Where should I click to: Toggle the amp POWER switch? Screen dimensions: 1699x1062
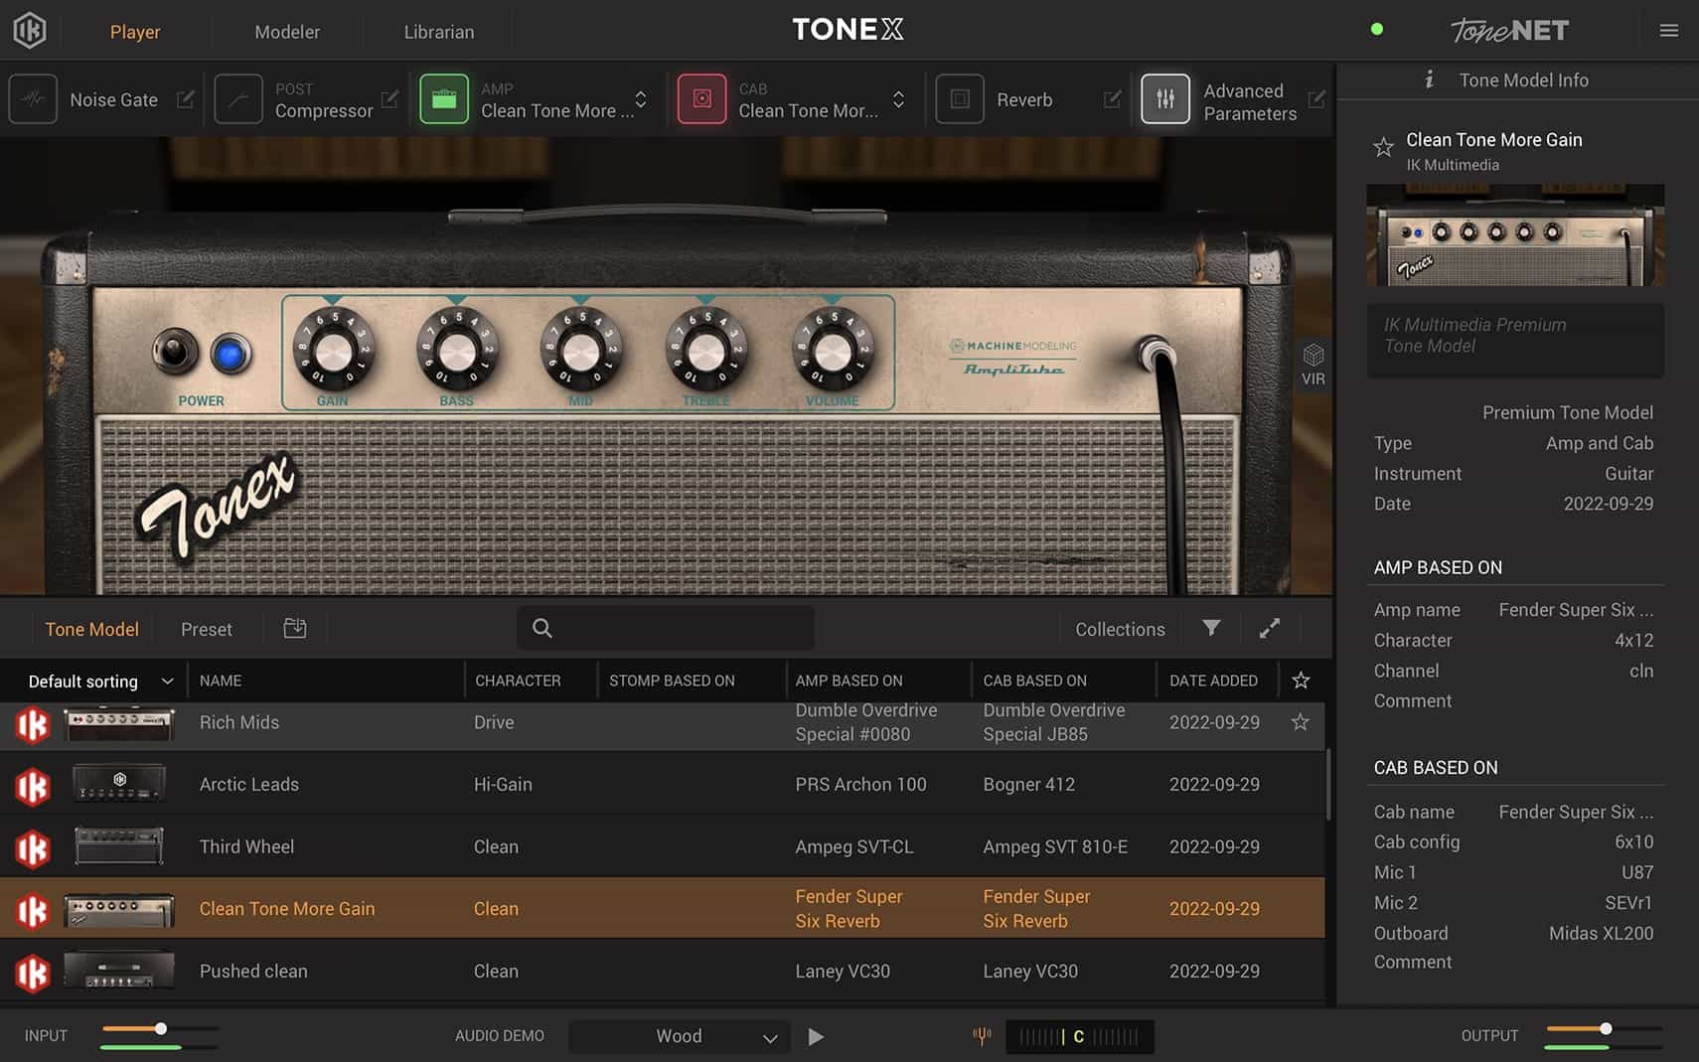click(x=174, y=351)
